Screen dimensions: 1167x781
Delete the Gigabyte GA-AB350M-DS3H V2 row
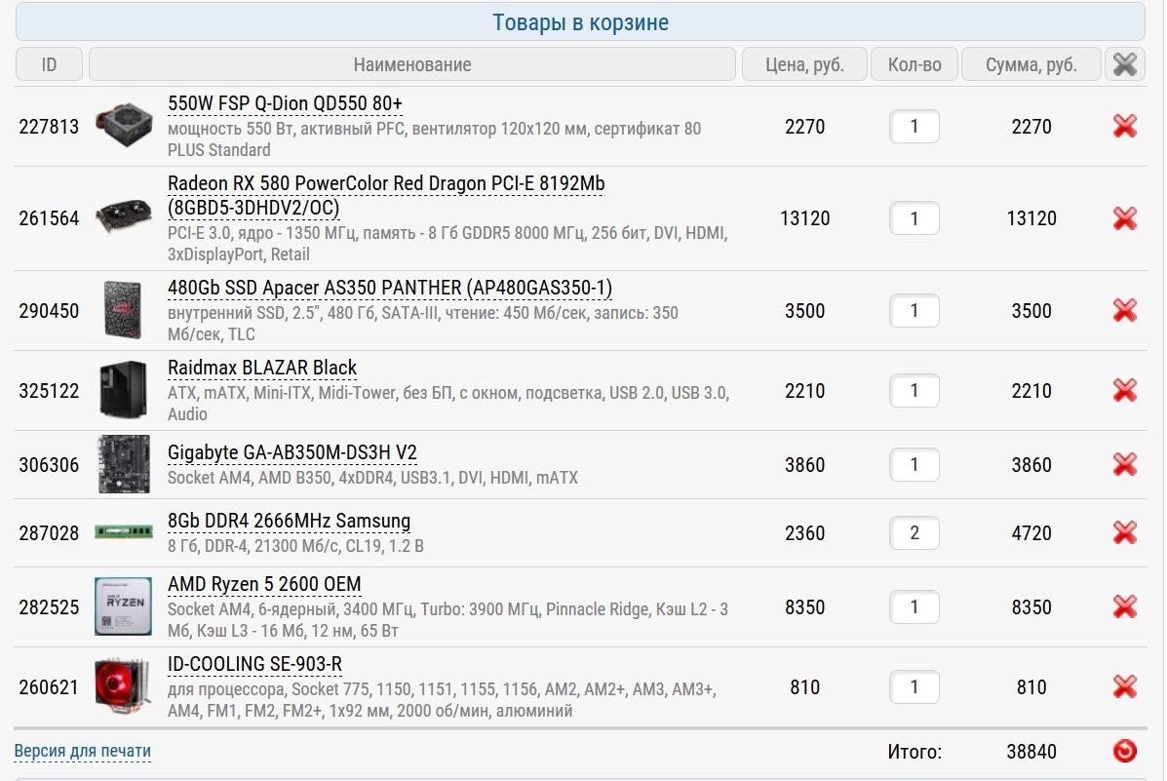tap(1124, 464)
